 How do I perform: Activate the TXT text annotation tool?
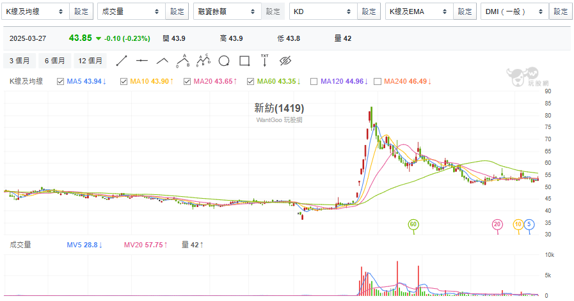coord(264,61)
